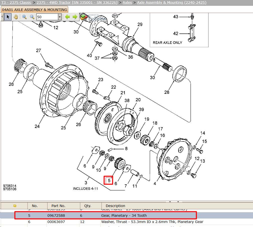Click callout number 14 washer
Screen dimensions: 253x227
click(203, 133)
